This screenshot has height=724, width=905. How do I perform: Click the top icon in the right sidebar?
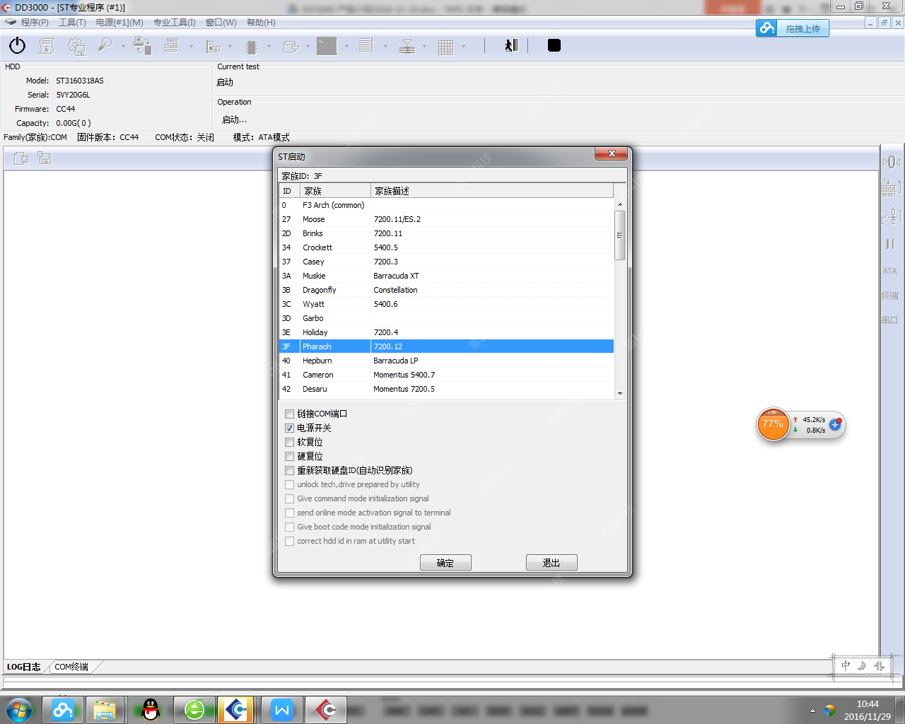891,162
